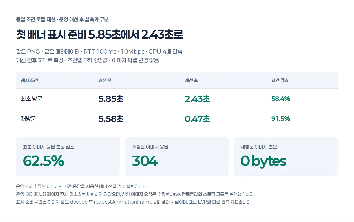Screen dimensions: 354x222
Task: Click the '2.43초' value in the table
Action: [197, 99]
